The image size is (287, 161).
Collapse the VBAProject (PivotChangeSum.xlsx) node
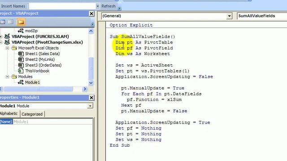(x=1, y=42)
